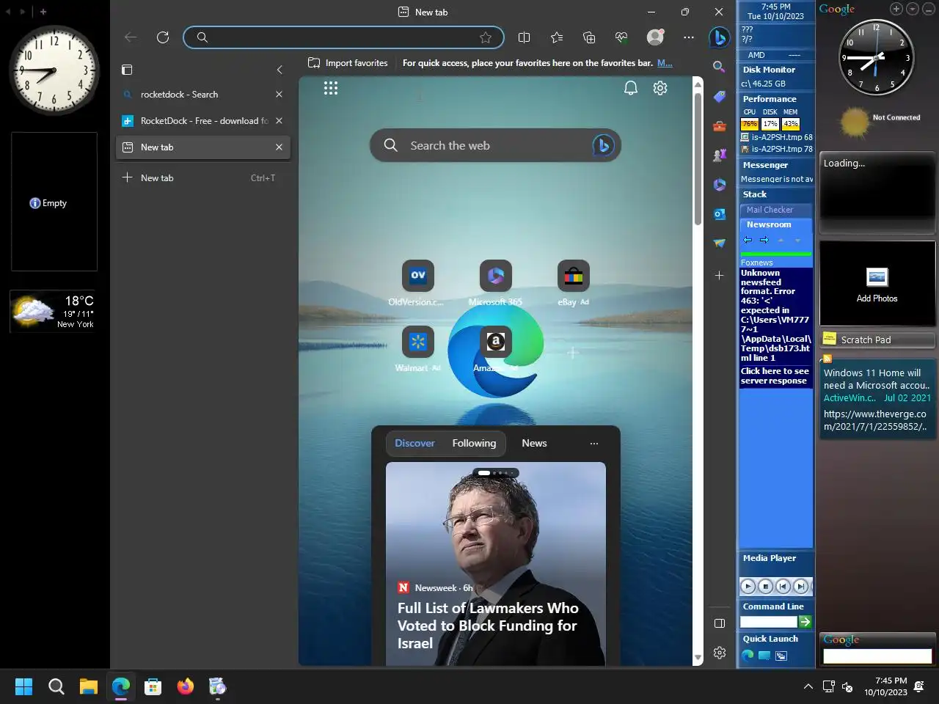Open new tab page settings gear
The height and width of the screenshot is (704, 939).
660,88
